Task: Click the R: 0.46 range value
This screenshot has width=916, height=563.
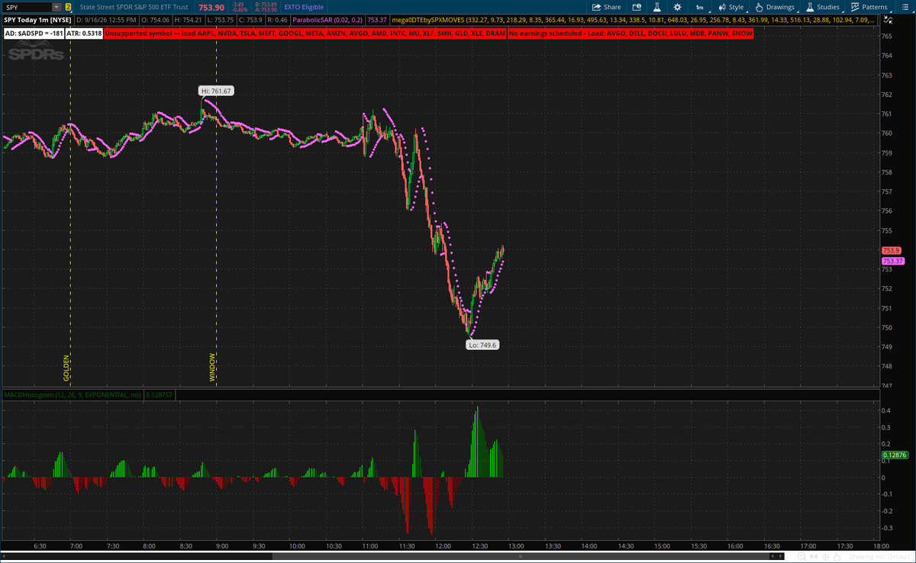Action: point(278,20)
